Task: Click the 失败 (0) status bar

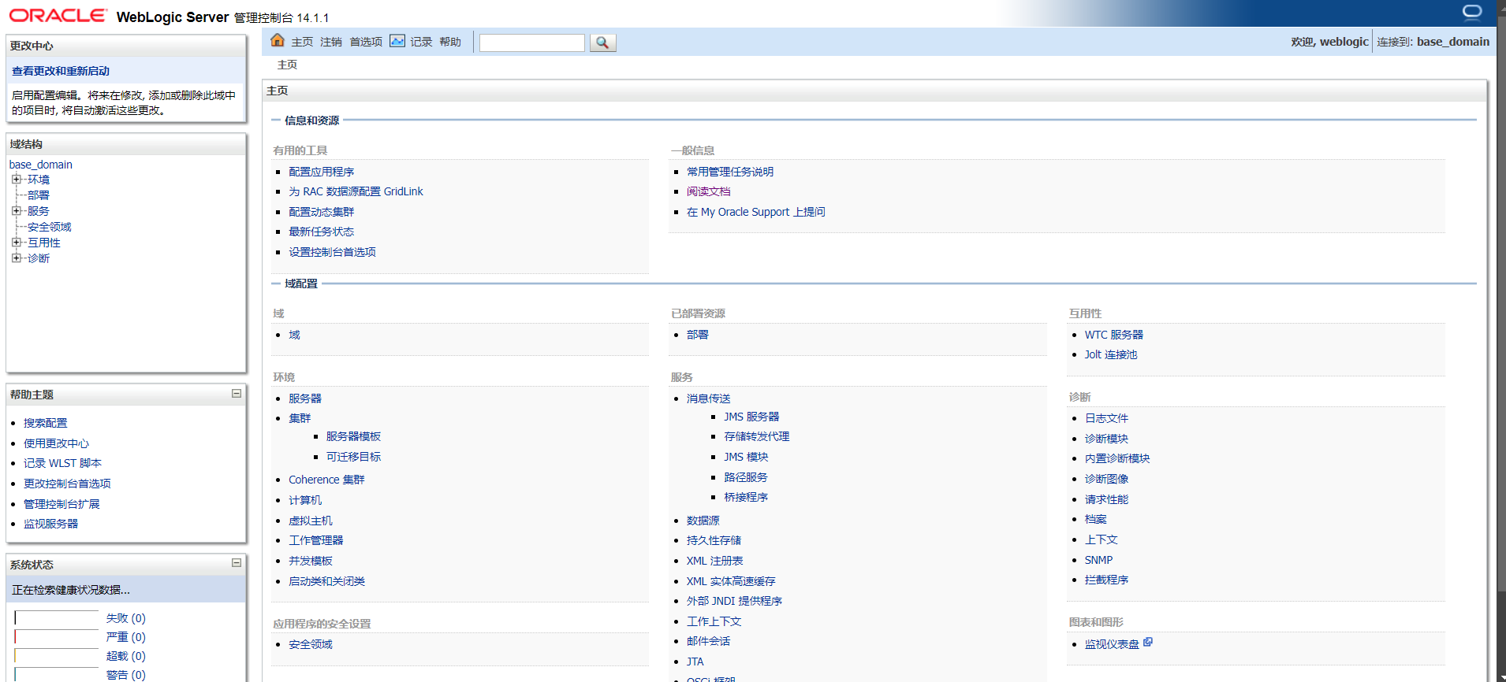Action: point(57,618)
